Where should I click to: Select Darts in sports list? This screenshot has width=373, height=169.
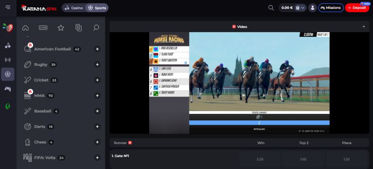(40, 127)
